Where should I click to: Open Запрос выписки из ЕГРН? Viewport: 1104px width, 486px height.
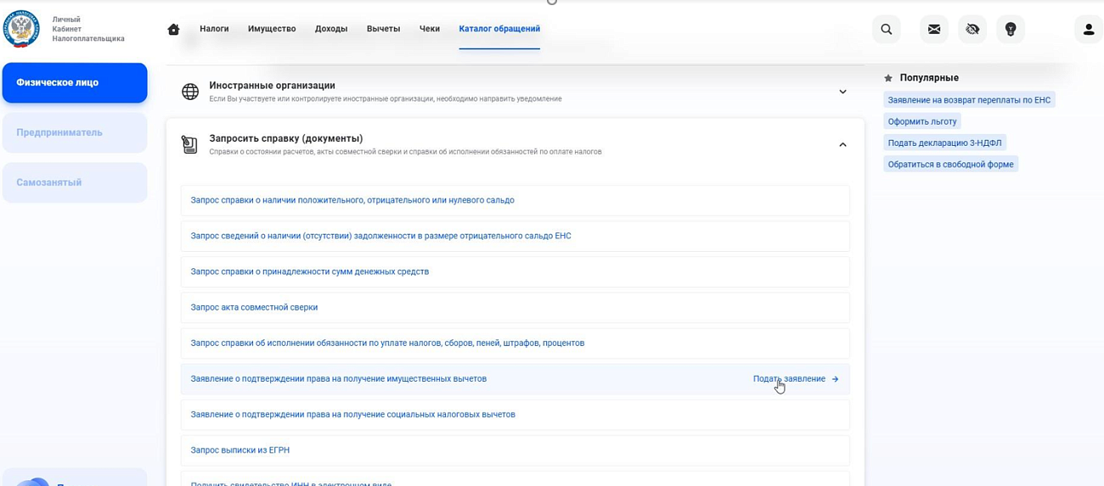click(x=240, y=450)
